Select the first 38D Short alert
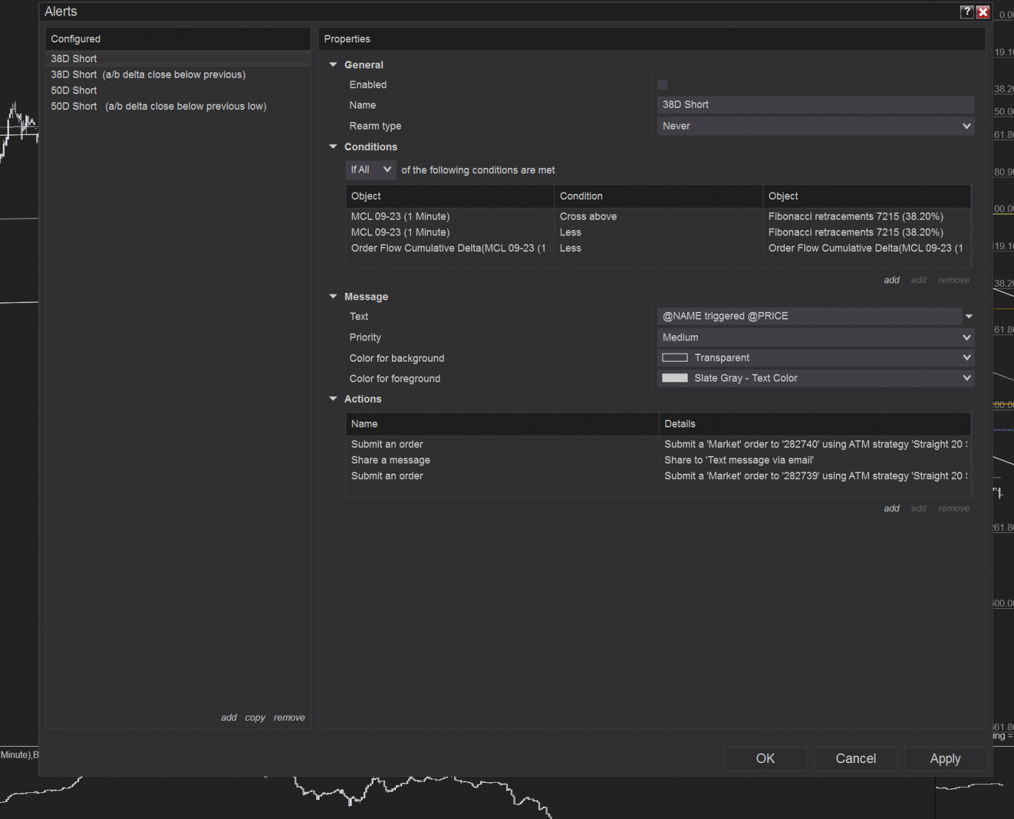The width and height of the screenshot is (1014, 819). [178, 59]
